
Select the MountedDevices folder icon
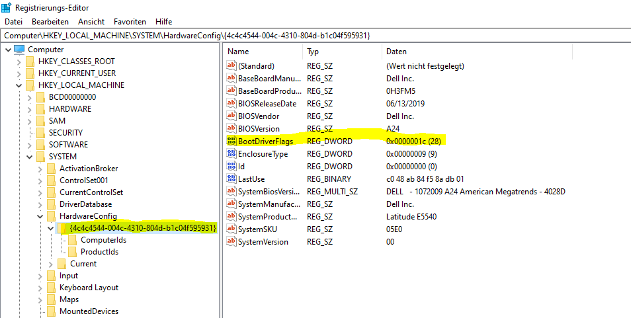point(51,311)
